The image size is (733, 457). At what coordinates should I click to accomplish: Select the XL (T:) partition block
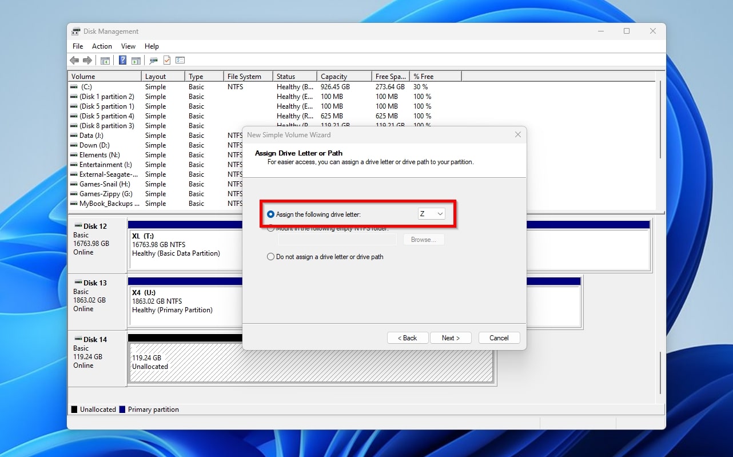[186, 249]
